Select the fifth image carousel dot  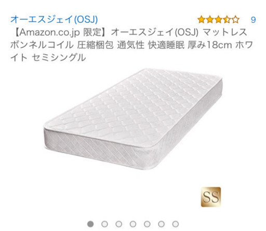[x=147, y=224]
